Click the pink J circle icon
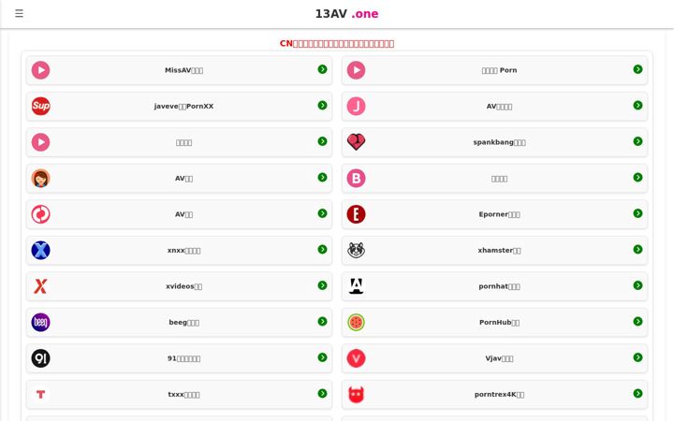The width and height of the screenshot is (674, 421). [x=356, y=106]
